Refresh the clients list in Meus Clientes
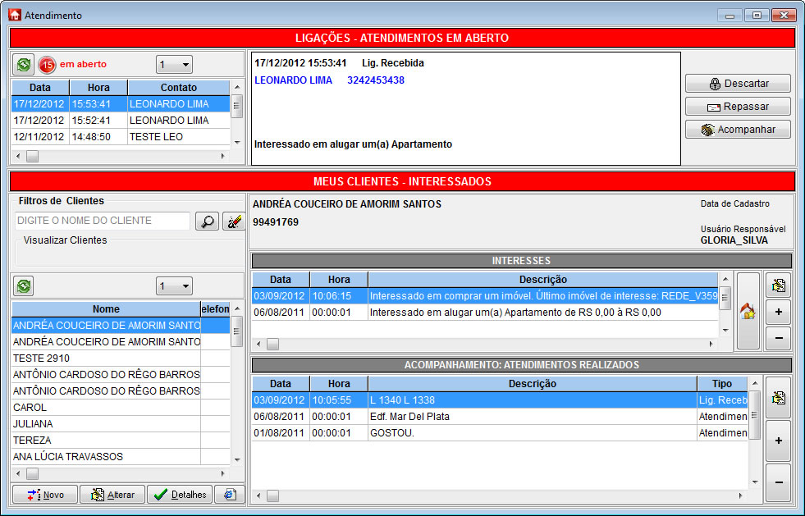Image resolution: width=805 pixels, height=516 pixels. [25, 285]
